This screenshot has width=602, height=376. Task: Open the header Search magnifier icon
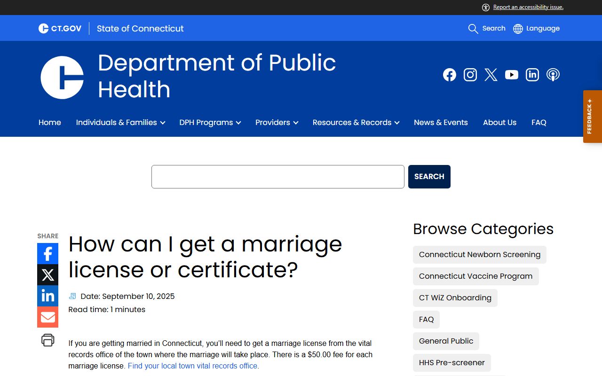pyautogui.click(x=473, y=29)
